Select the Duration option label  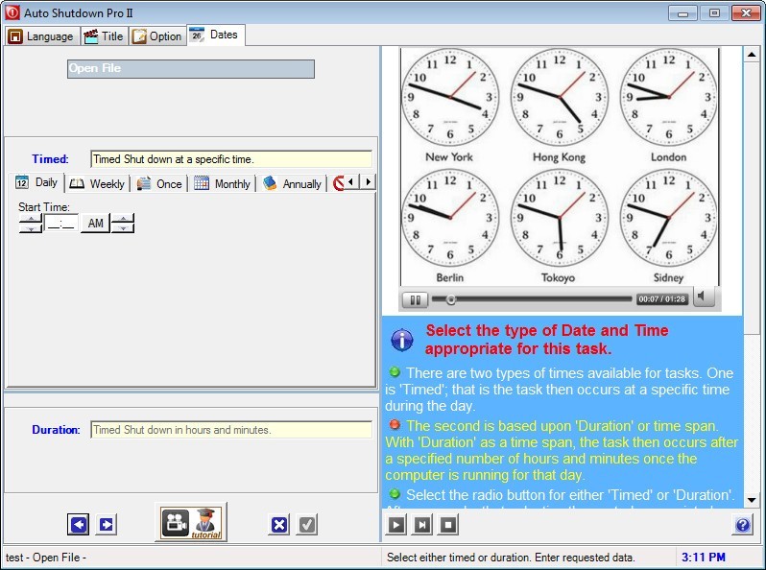tap(56, 430)
